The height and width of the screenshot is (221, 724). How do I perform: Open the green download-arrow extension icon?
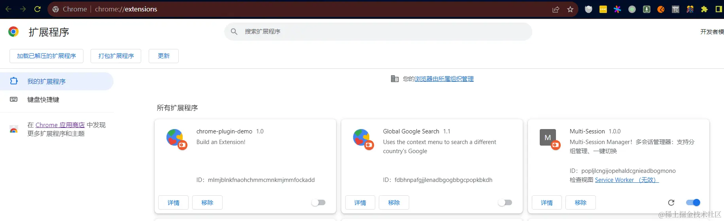[x=646, y=9]
